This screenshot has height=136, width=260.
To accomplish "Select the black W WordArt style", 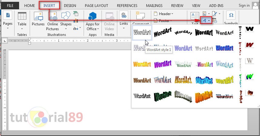I will tap(250, 29).
